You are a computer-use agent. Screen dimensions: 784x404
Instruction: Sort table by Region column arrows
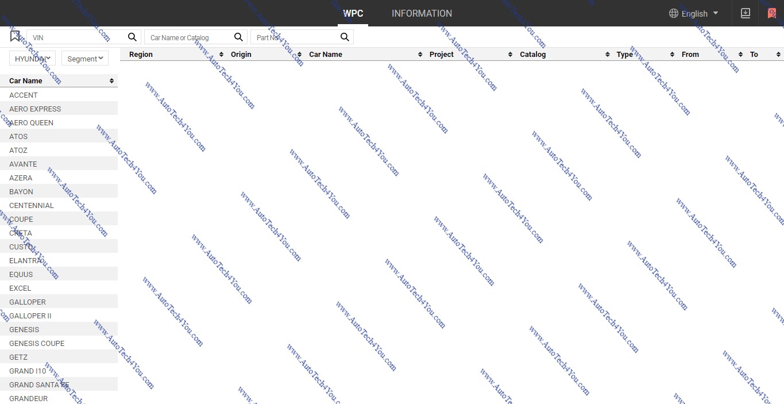pos(221,55)
